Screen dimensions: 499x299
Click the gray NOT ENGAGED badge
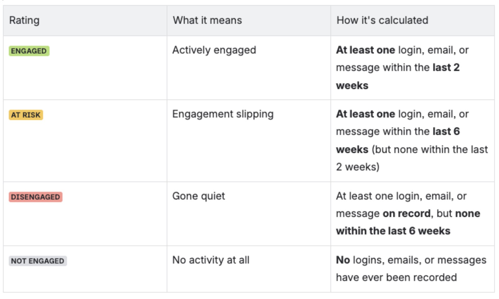pos(38,261)
